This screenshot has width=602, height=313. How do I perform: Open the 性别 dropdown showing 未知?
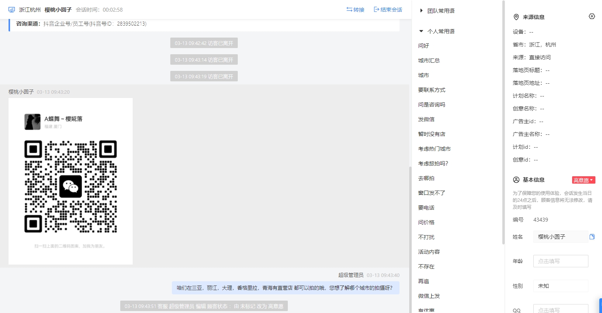(x=561, y=286)
